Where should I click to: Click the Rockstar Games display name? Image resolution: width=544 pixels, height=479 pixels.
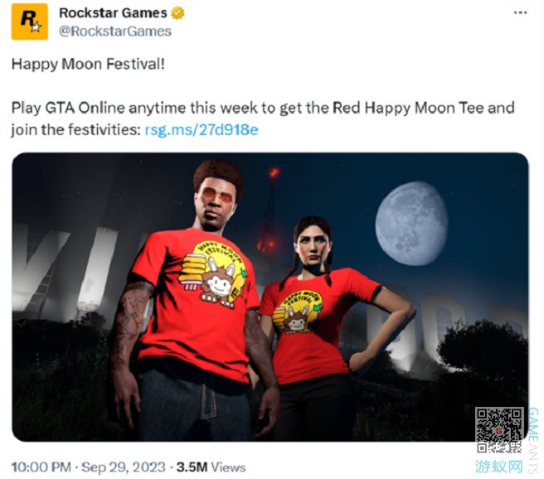tap(113, 13)
